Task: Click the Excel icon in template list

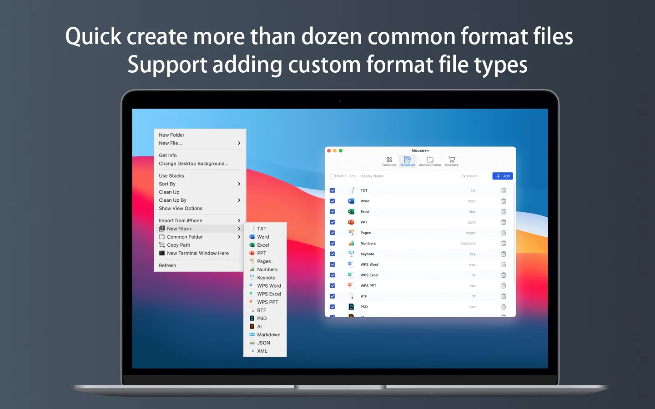Action: [351, 212]
